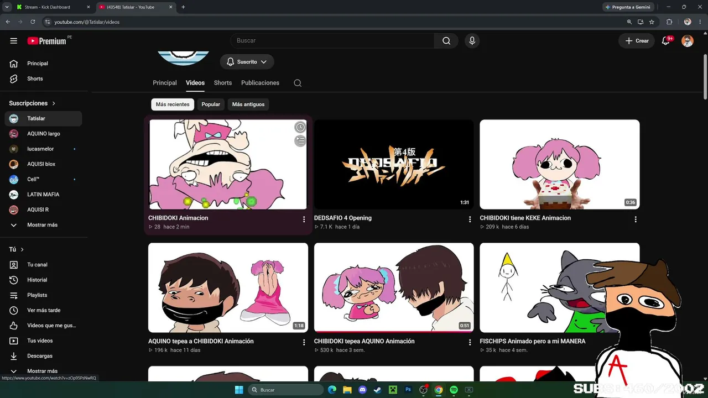Switch to the Stream - Kick Dashboard tab
Screen dimensions: 708x398
[x=54, y=7]
